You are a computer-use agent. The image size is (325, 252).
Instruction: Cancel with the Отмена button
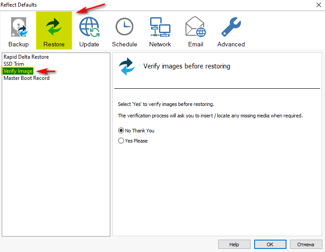(306, 244)
